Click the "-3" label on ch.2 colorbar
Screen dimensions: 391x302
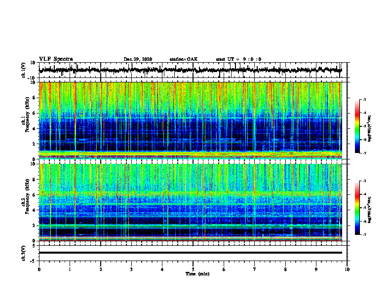tap(364, 181)
